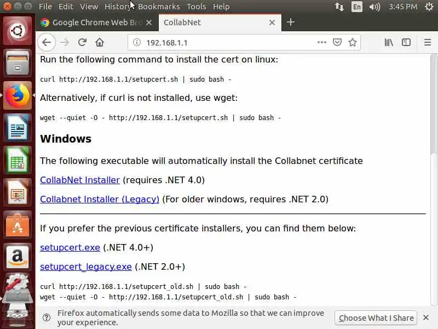Open page actions three-dot menu
The image size is (438, 329).
tap(322, 43)
